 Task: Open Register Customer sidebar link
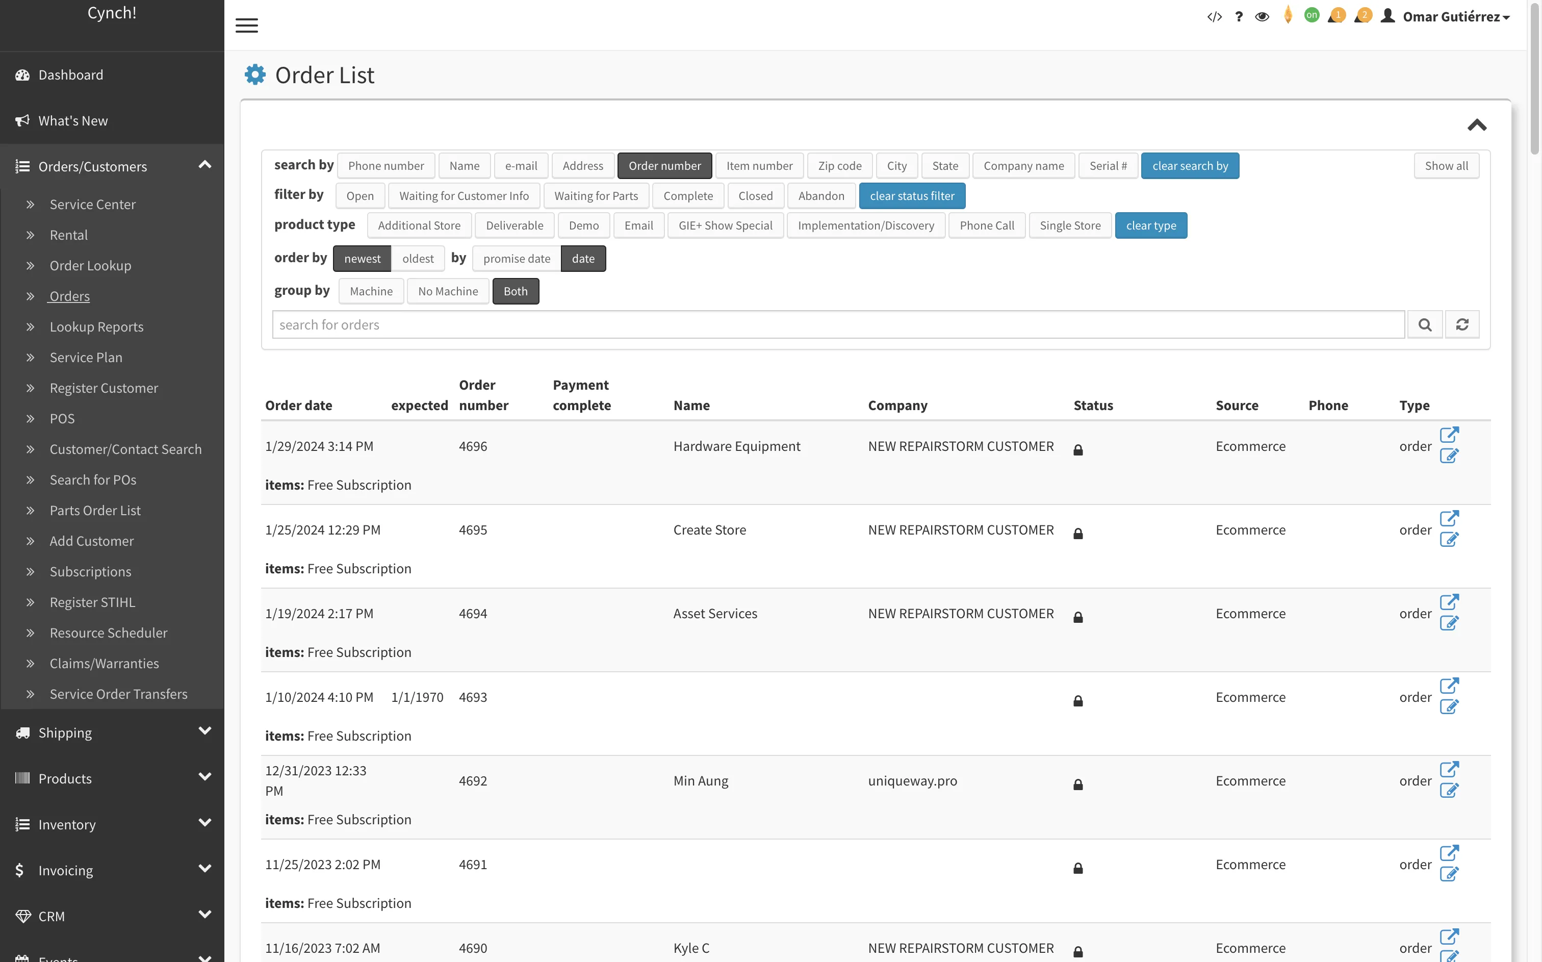pyautogui.click(x=104, y=388)
